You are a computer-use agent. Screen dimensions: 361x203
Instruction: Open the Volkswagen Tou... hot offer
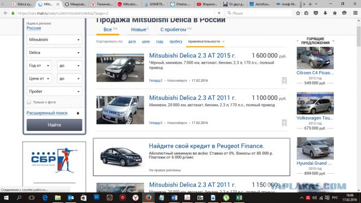315,118
